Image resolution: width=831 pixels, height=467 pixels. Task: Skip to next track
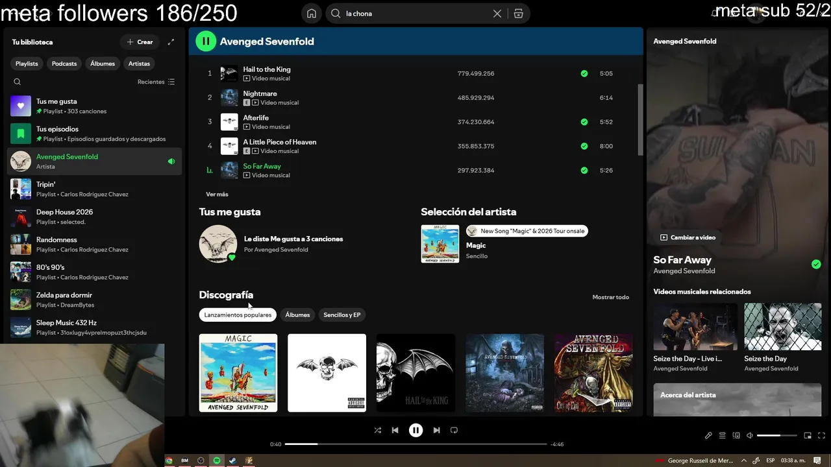436,430
